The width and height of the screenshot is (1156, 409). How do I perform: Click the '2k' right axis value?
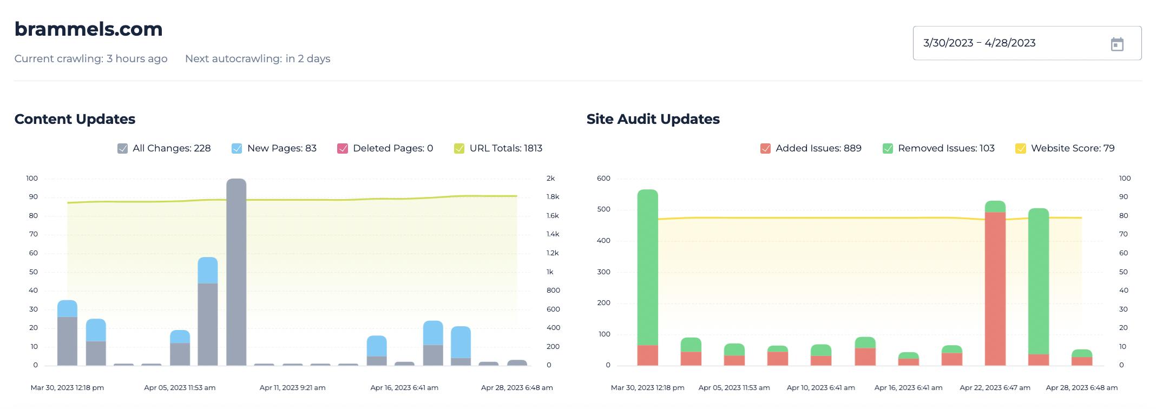(x=551, y=179)
